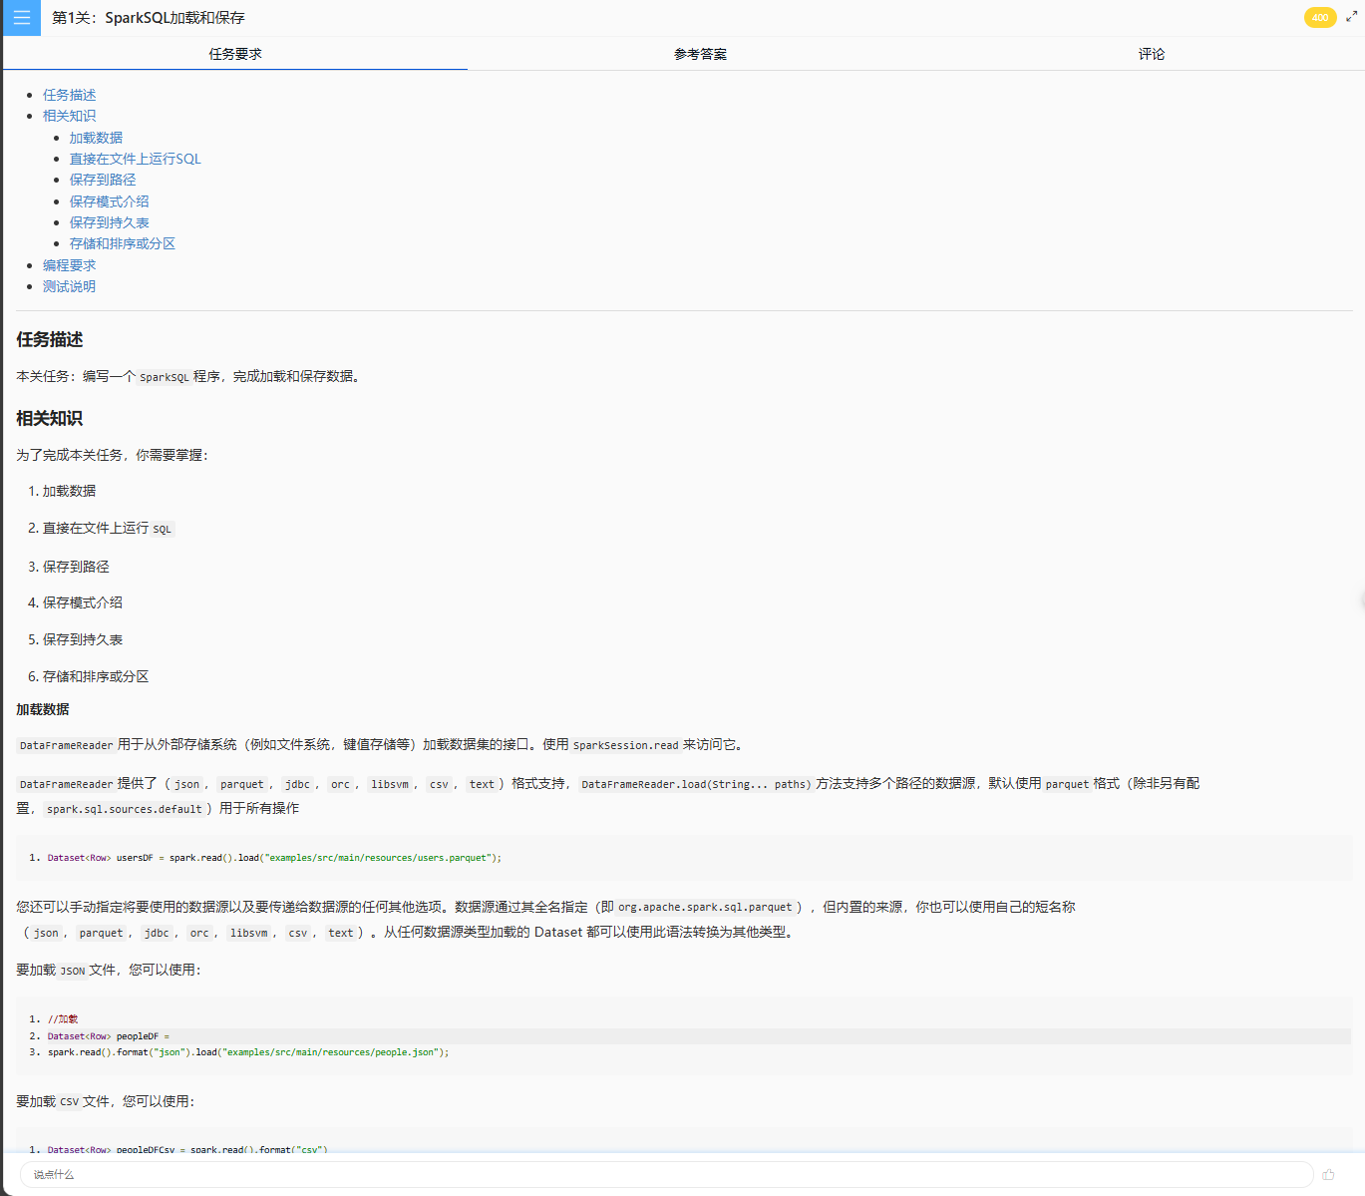Click the users.parquet load code line
This screenshot has height=1196, width=1365.
(274, 858)
